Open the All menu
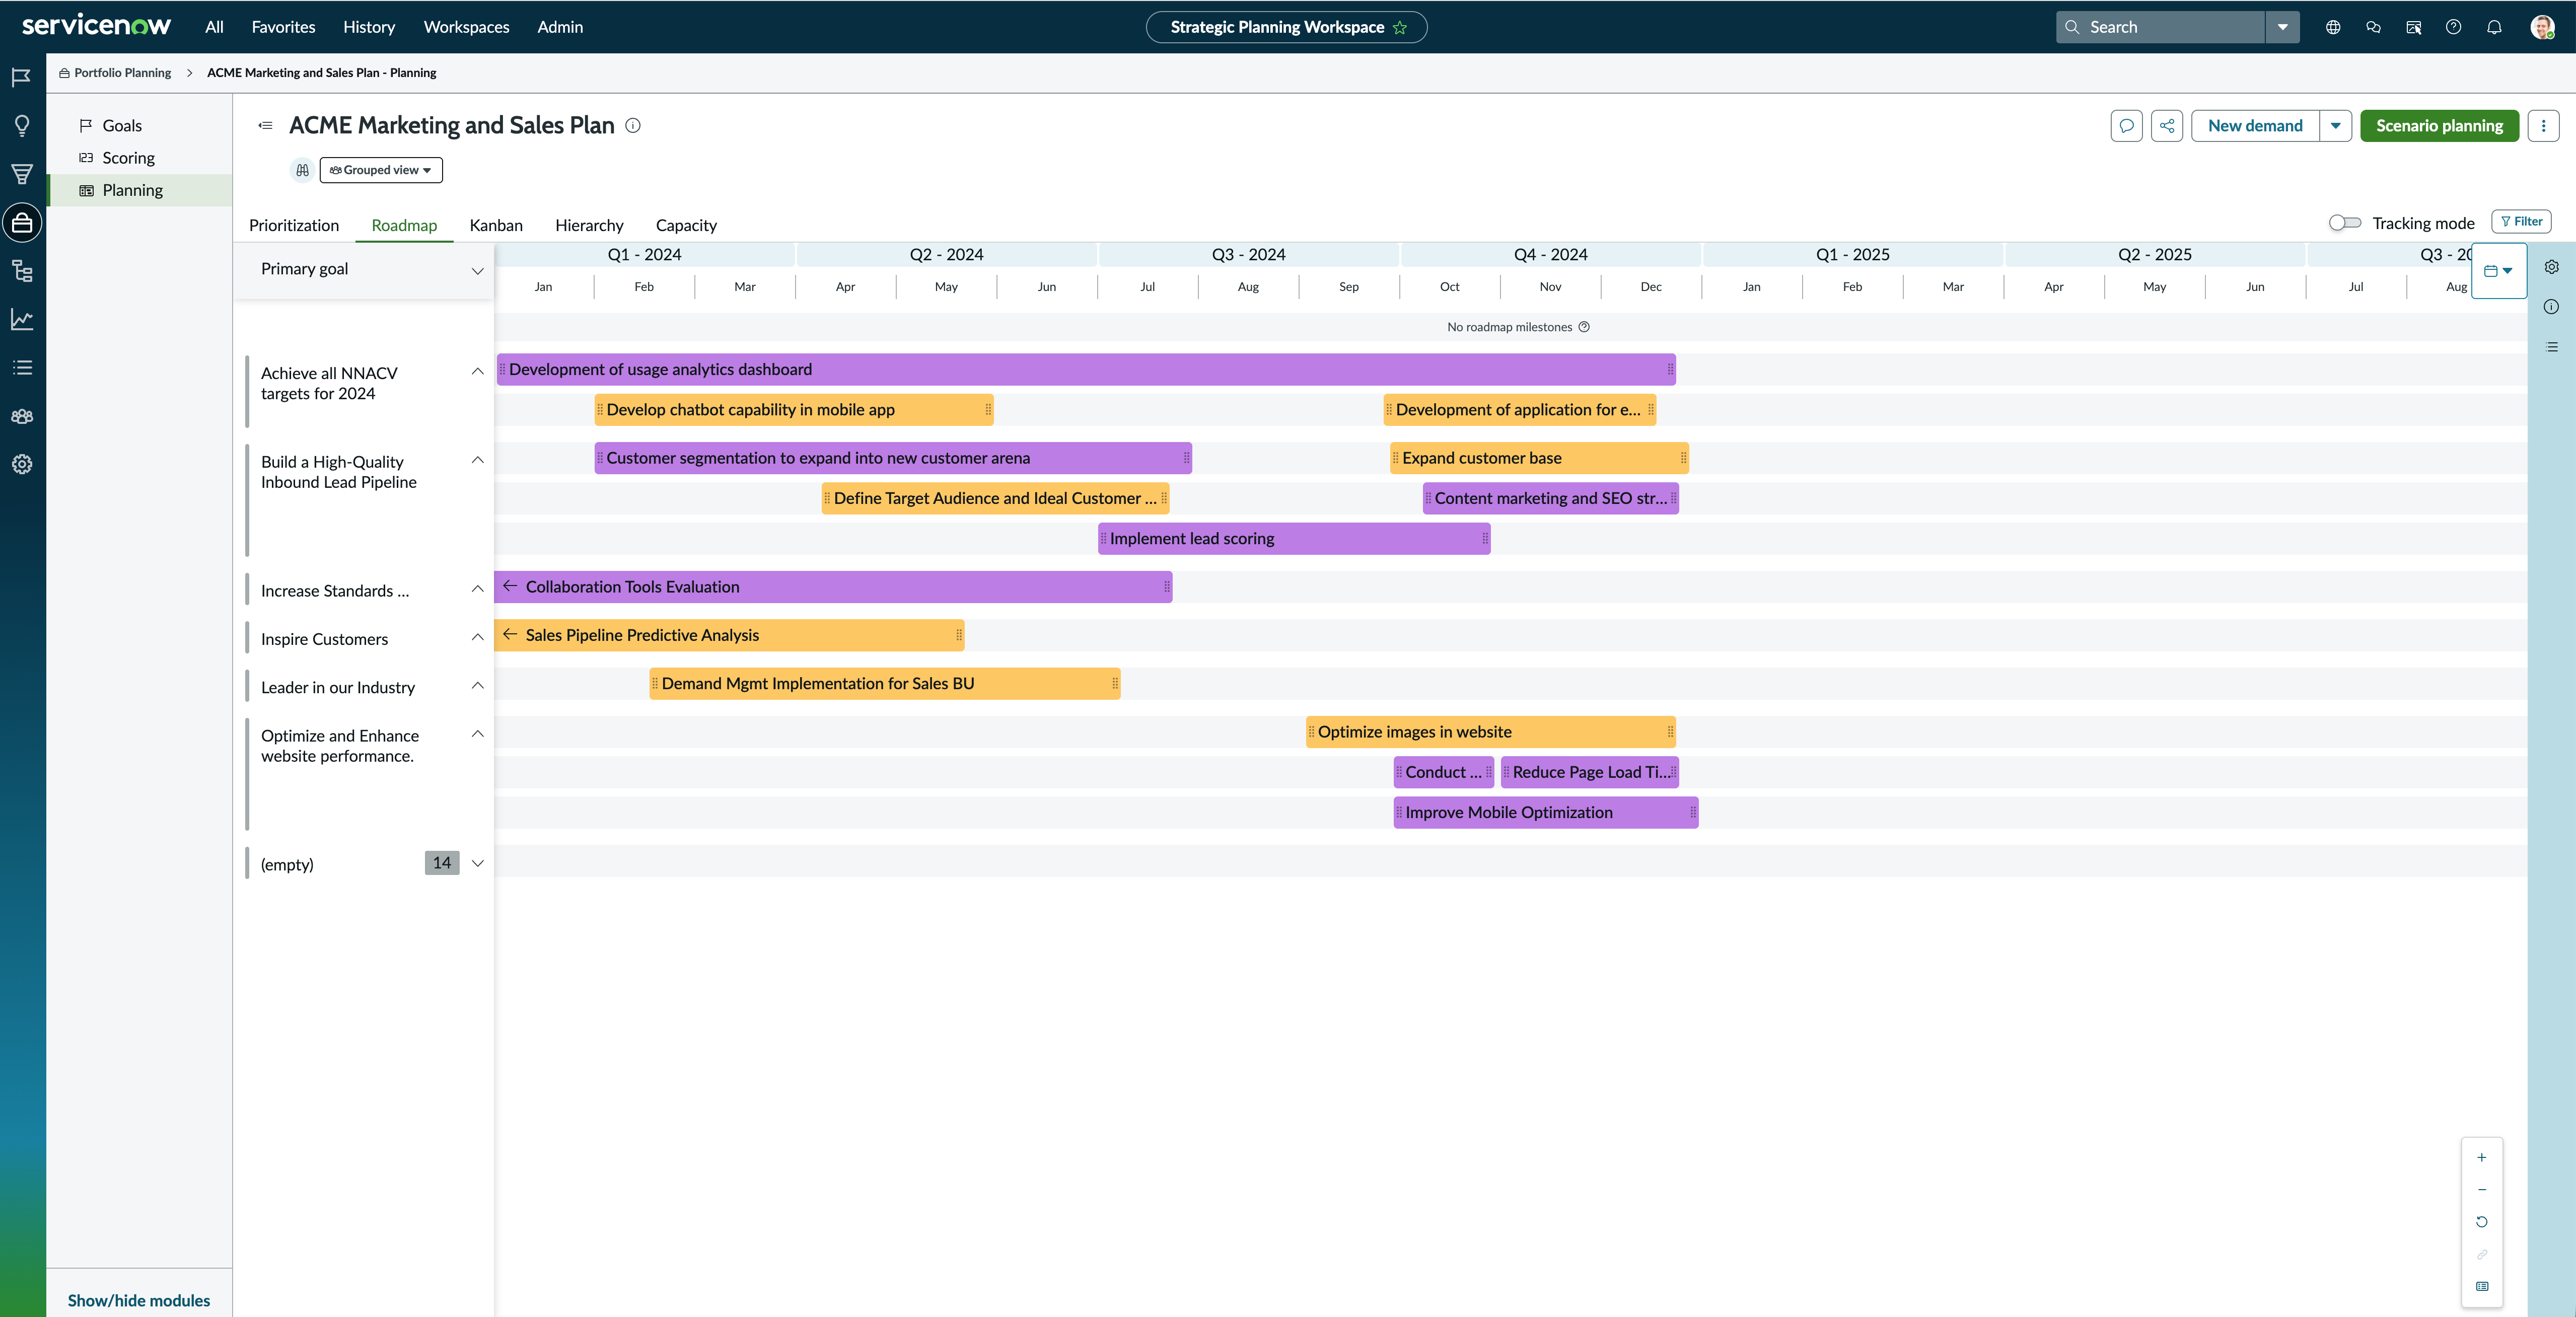 214,27
